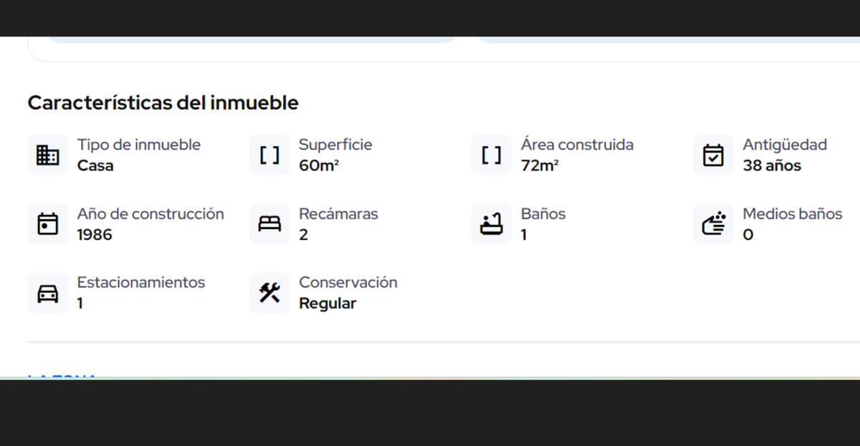Click the tools icon for Conservación

pos(269,293)
